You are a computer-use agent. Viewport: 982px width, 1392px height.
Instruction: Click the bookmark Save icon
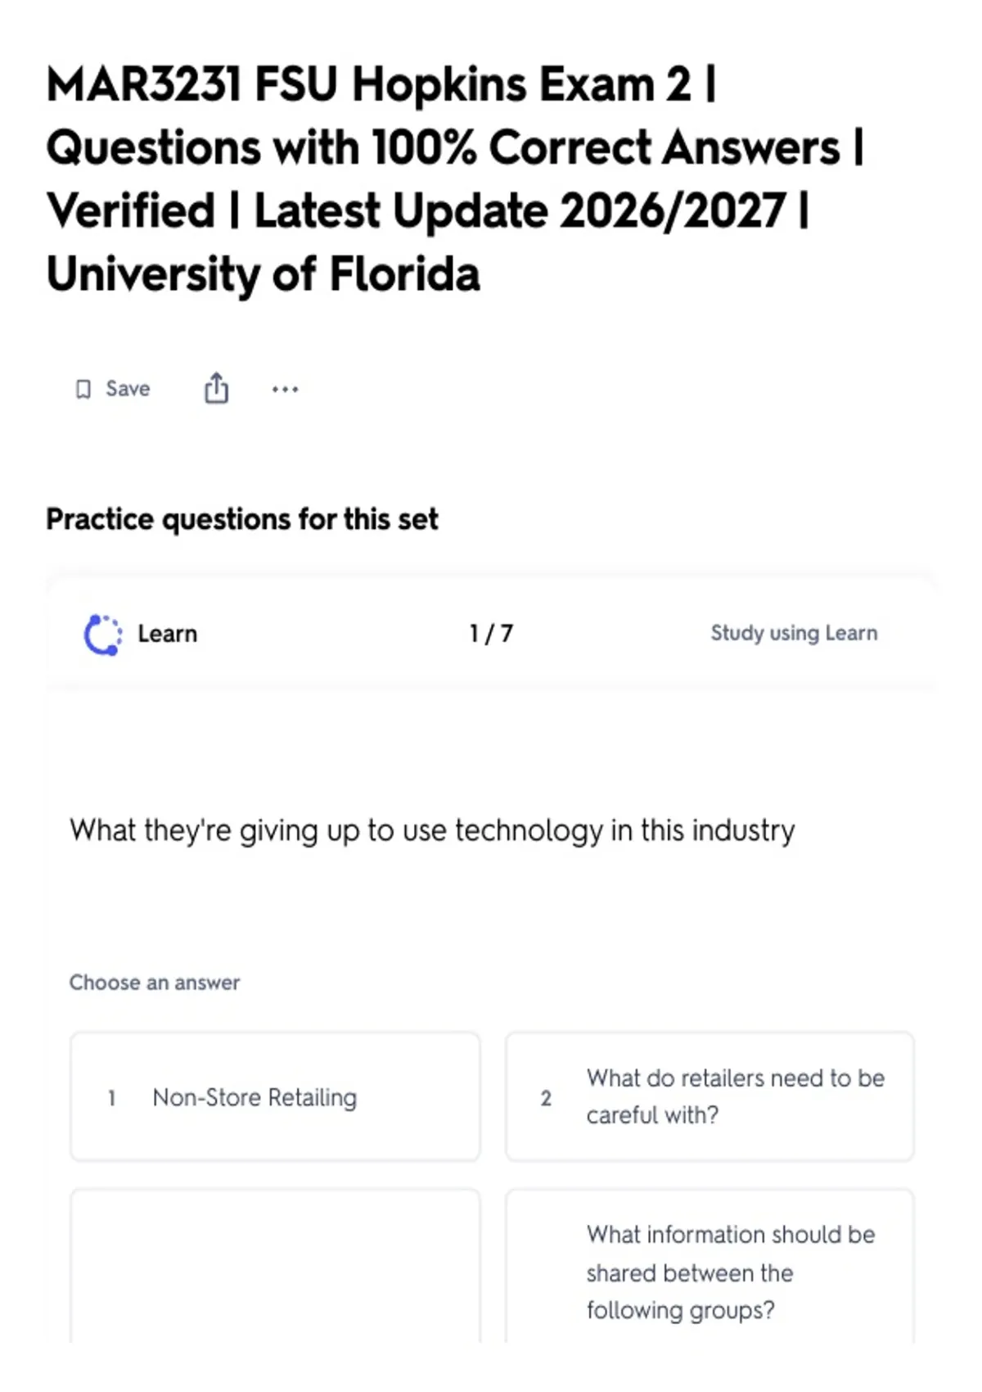[x=83, y=389]
